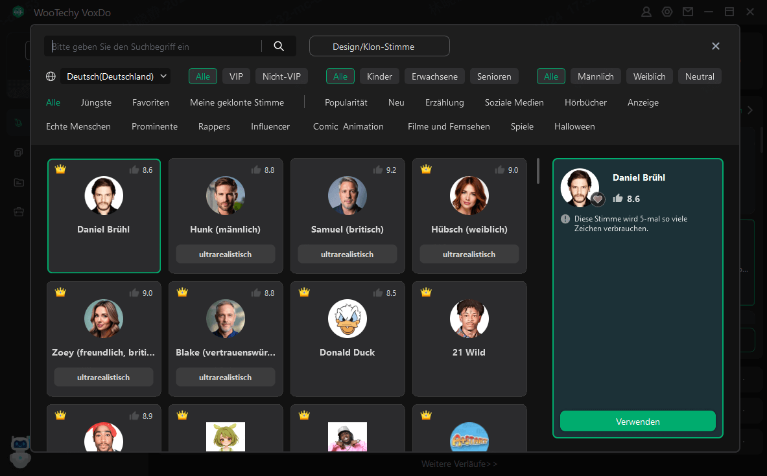Switch to the Hörbücher category tab
767x476 pixels.
[585, 102]
